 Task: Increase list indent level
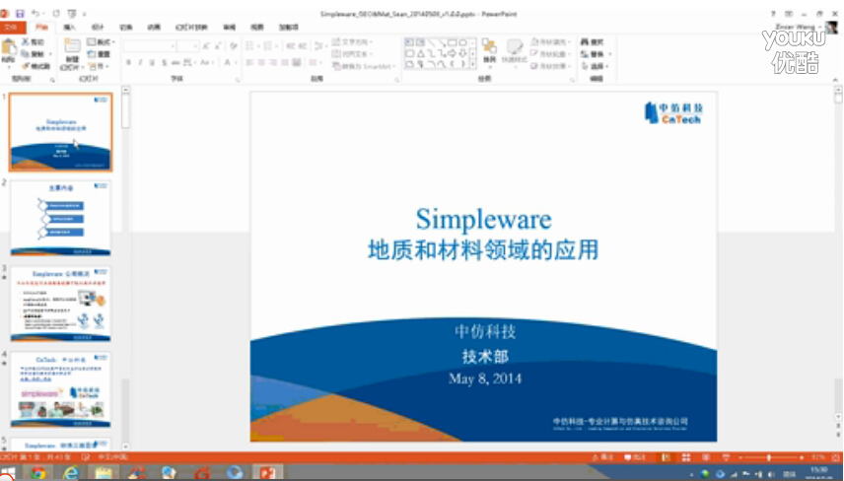click(303, 46)
